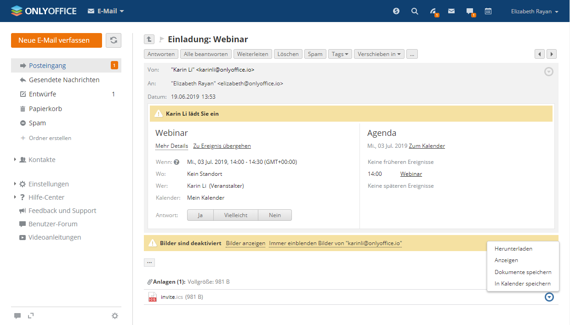Image resolution: width=570 pixels, height=325 pixels.
Task: Go to next message arrow
Action: coord(551,54)
